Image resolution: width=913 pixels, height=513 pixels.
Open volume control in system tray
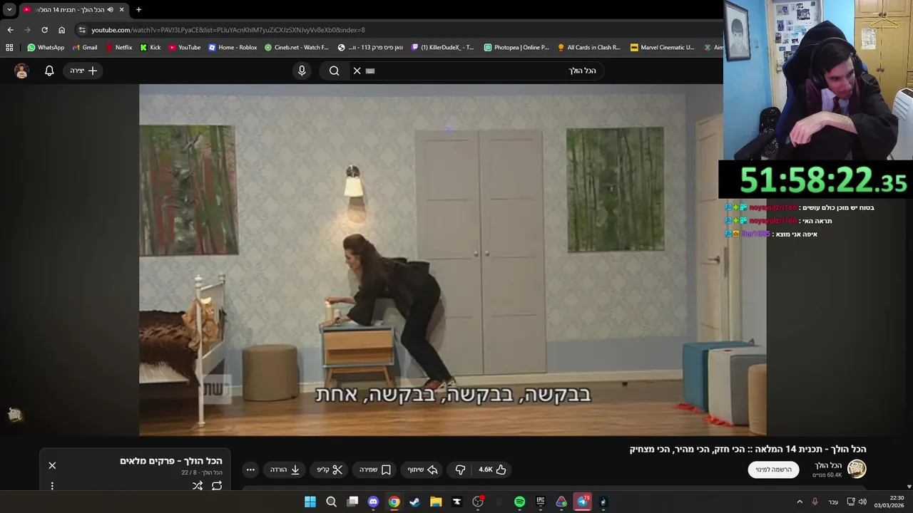(x=863, y=502)
